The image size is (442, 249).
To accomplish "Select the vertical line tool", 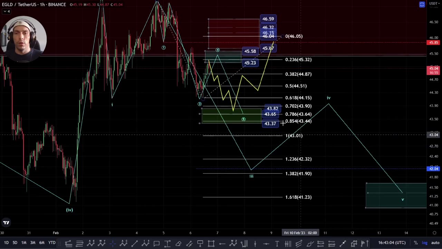I will click(x=255, y=244).
